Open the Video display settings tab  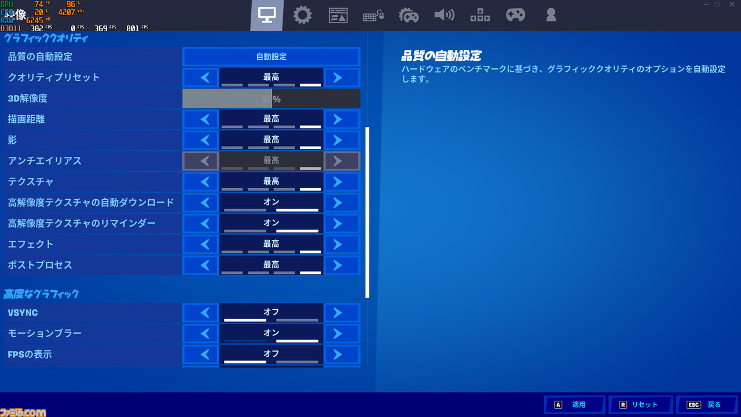(x=267, y=15)
